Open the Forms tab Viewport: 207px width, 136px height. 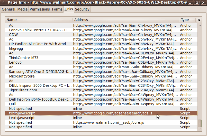point(57,9)
